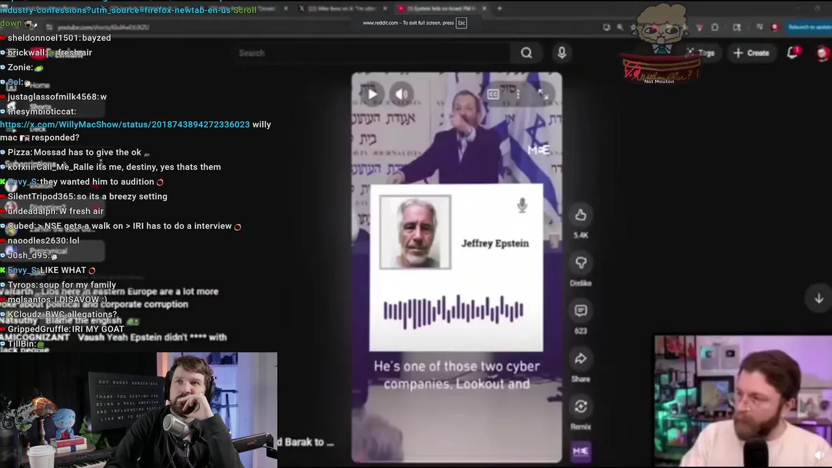
Task: Dislike this Short
Action: (580, 263)
